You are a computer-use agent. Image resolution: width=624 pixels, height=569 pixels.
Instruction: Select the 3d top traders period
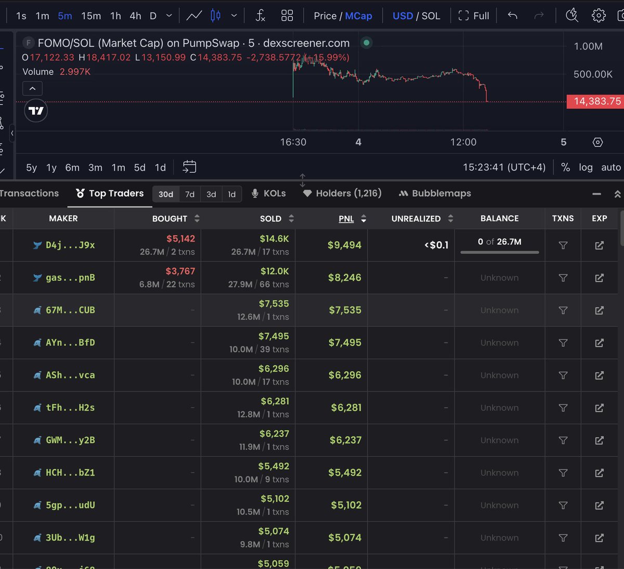tap(211, 194)
